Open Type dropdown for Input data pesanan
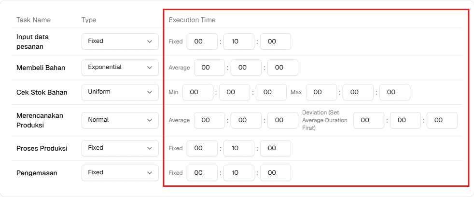The image size is (474, 197). point(120,42)
